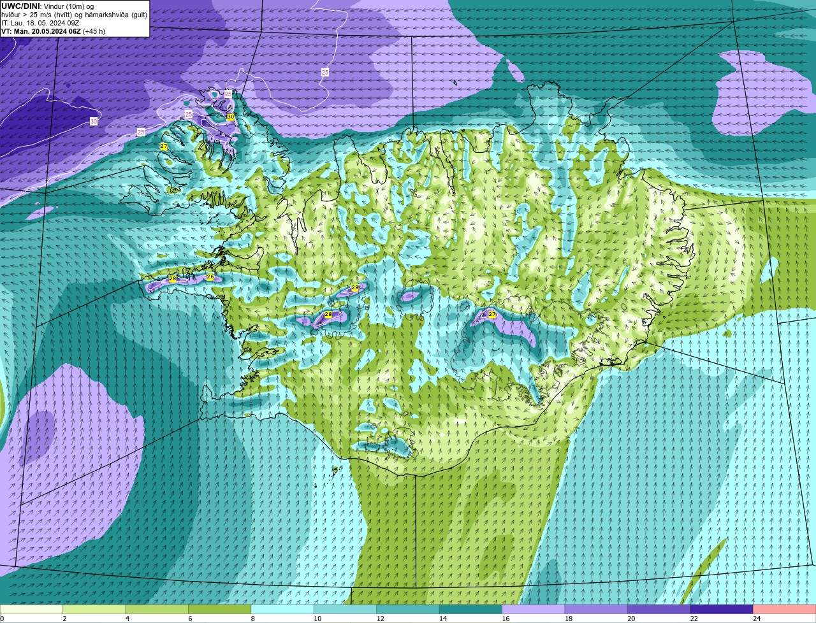The image size is (816, 623).
Task: Click the yellow "30" max gust label
Action: pos(231,117)
